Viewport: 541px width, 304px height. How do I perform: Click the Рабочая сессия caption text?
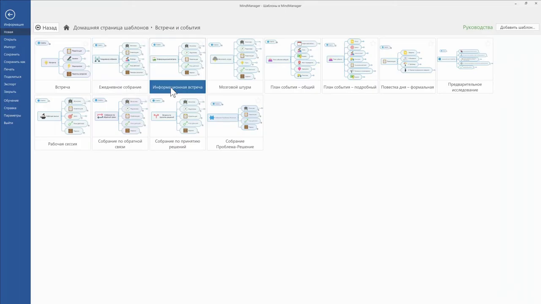point(63,144)
